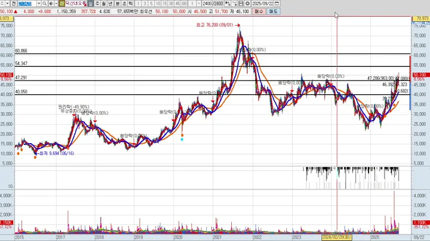This screenshot has width=430, height=241.
Task: Click the line drawing tool icon
Action: (234, 4)
